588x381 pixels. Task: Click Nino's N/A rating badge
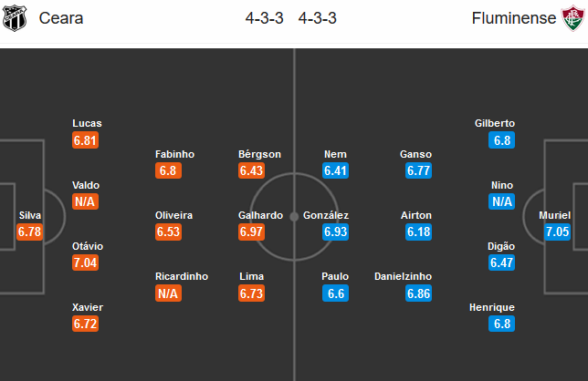click(x=502, y=201)
